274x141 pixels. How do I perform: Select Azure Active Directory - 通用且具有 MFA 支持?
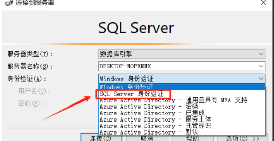(x=182, y=100)
